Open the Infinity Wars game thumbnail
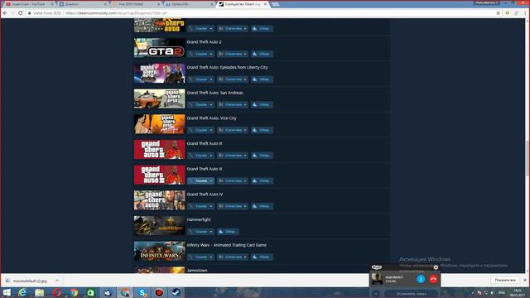Image resolution: width=530 pixels, height=298 pixels. coord(160,251)
